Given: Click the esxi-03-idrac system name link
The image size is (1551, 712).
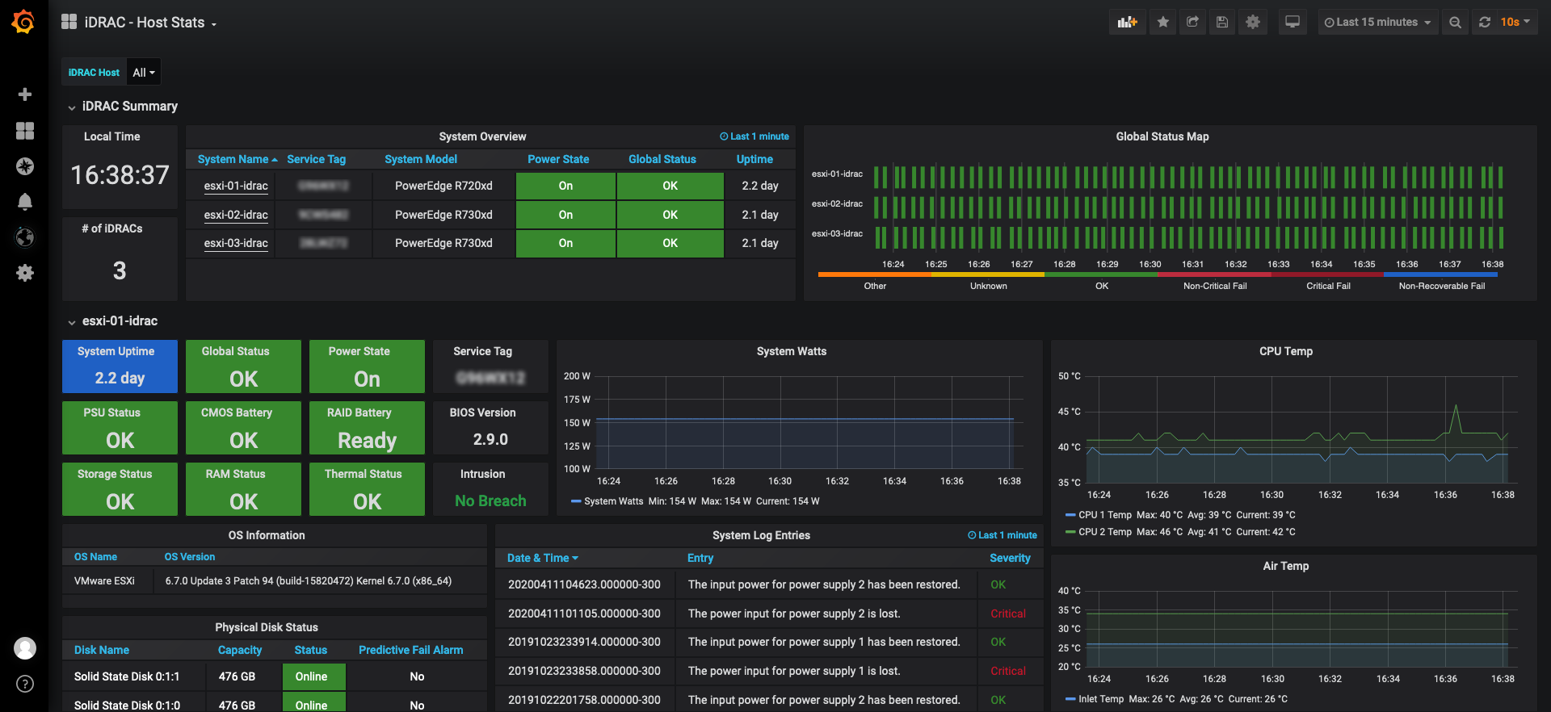Looking at the screenshot, I should coord(236,243).
